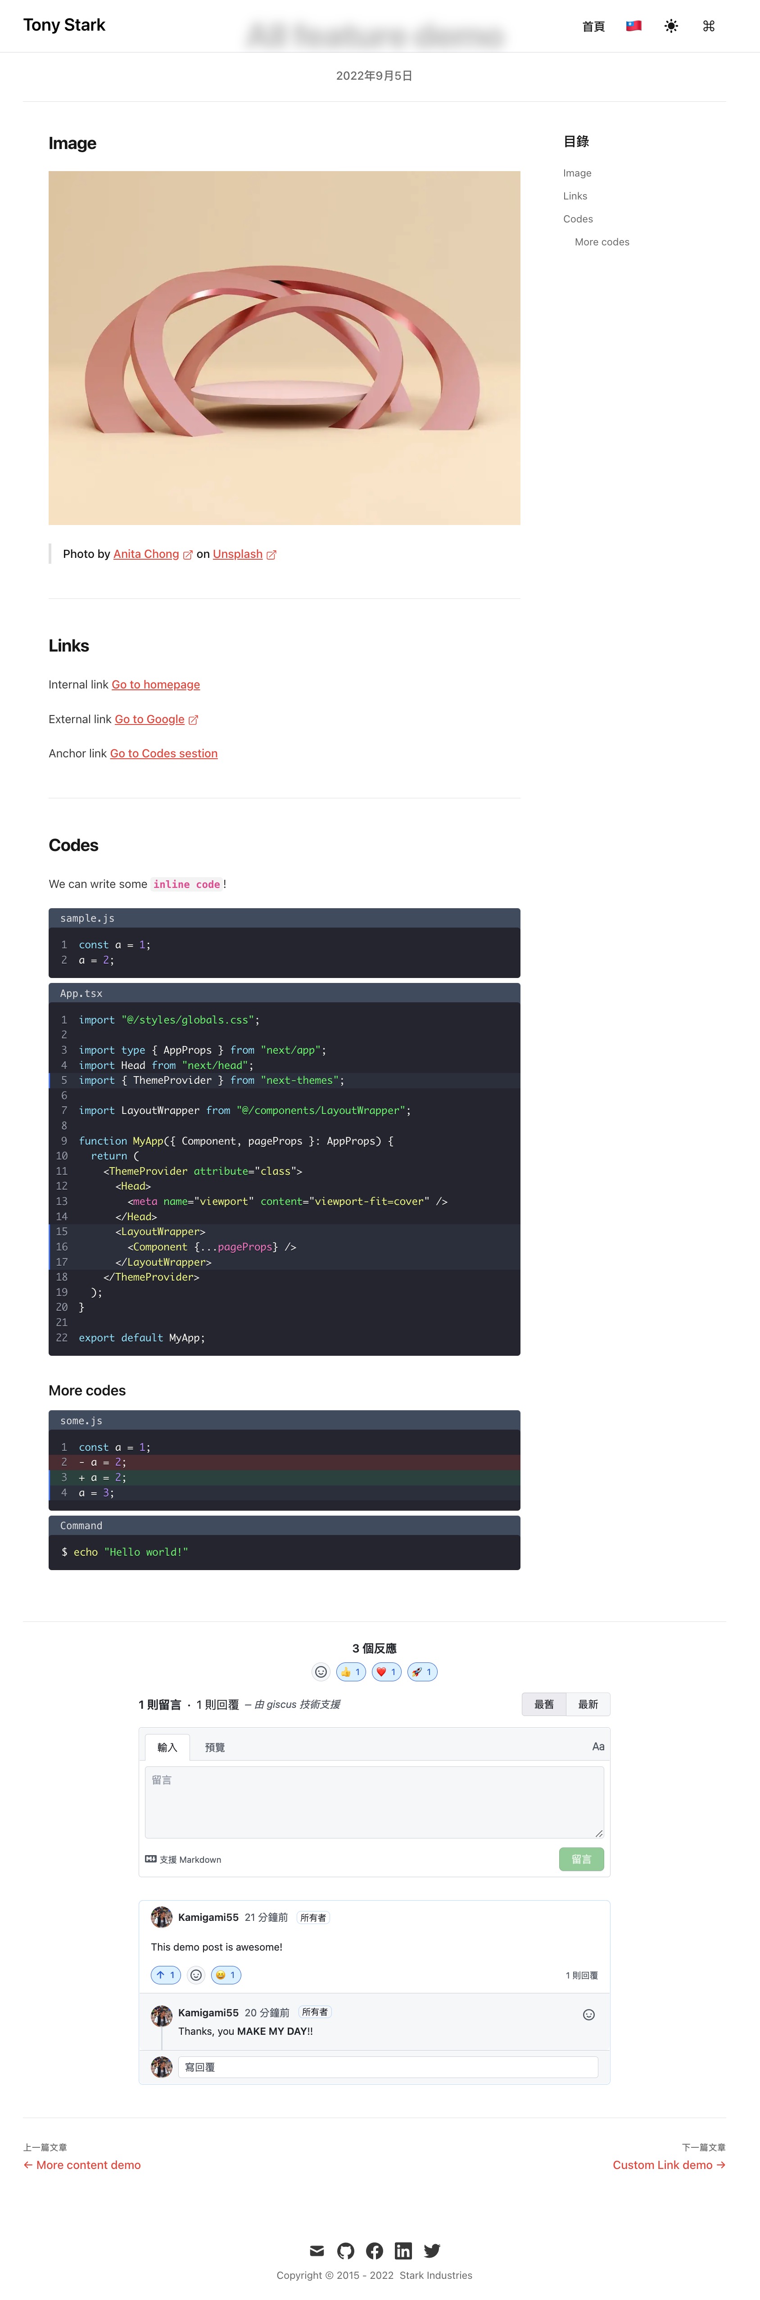Image resolution: width=760 pixels, height=2300 pixels.
Task: Click external-link icon beside Anita Chong
Action: point(188,555)
